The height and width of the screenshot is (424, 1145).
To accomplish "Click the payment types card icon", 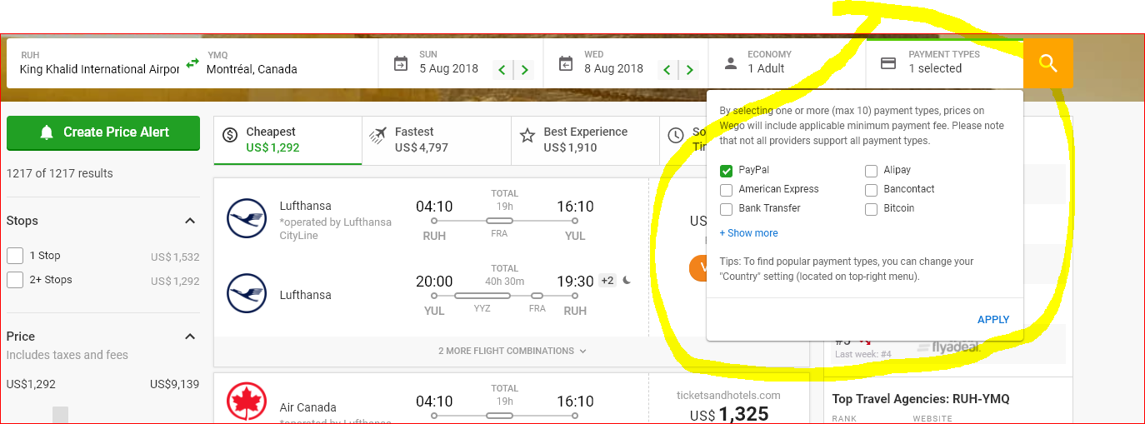I will 888,63.
